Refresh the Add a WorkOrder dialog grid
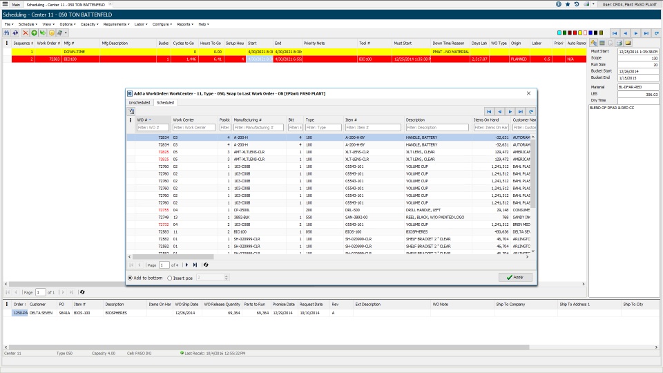The height and width of the screenshot is (373, 663). pos(531,112)
